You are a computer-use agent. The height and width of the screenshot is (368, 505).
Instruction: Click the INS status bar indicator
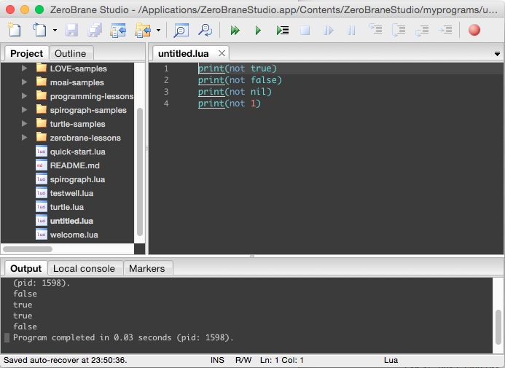(x=217, y=360)
